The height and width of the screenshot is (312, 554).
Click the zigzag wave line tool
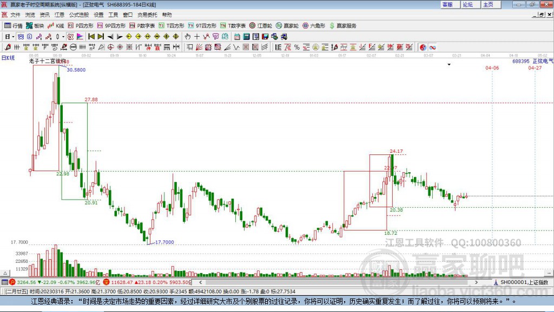[236, 47]
